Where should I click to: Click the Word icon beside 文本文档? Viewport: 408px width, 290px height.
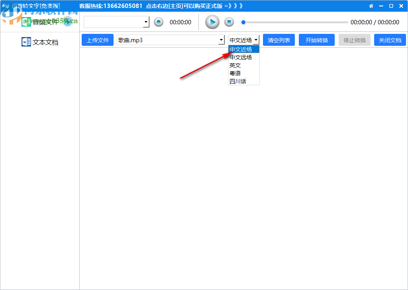point(26,42)
